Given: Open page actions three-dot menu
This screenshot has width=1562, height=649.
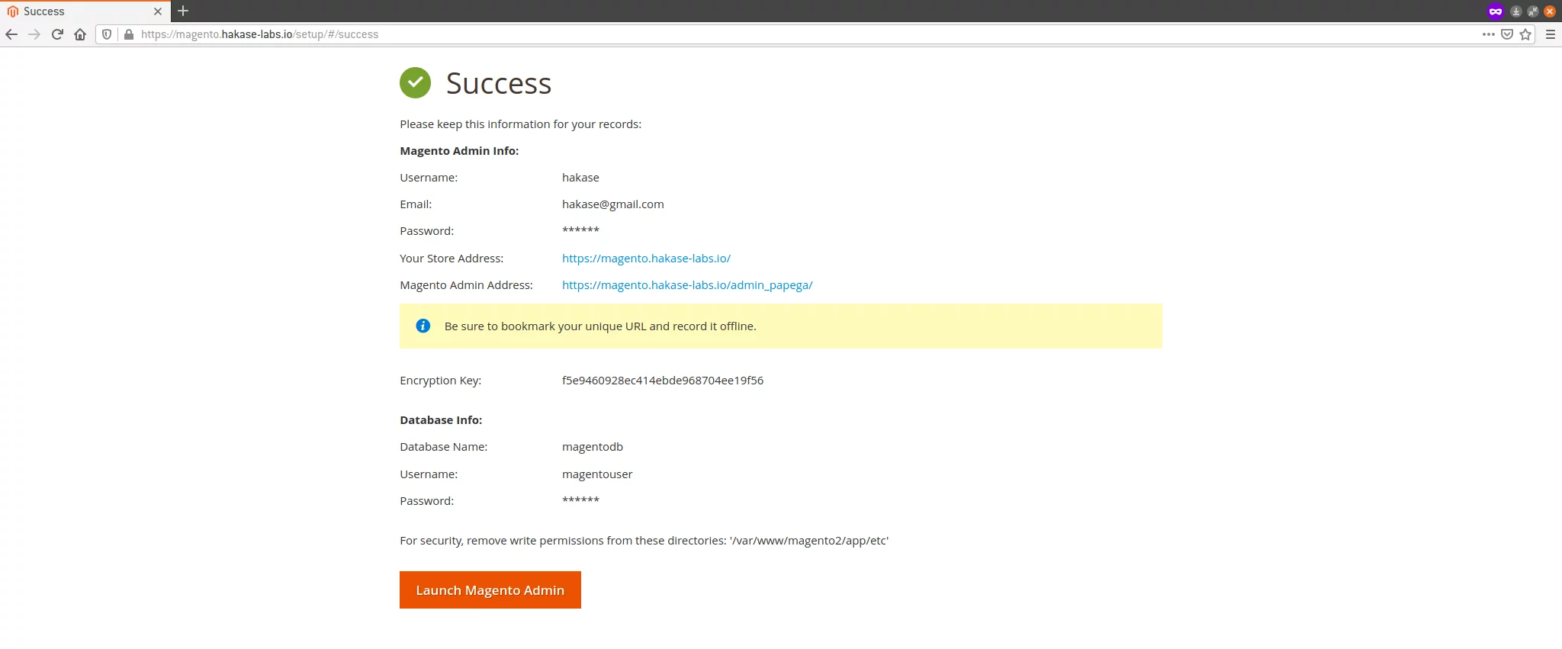Looking at the screenshot, I should point(1489,34).
